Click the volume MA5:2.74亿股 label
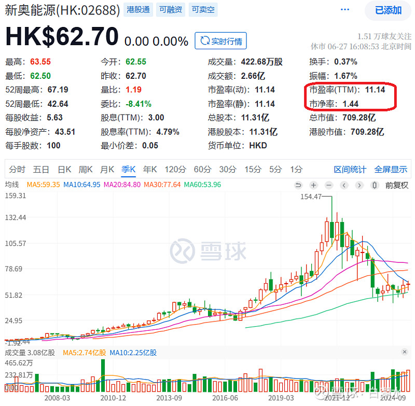This screenshot has width=415, height=406. (85, 353)
